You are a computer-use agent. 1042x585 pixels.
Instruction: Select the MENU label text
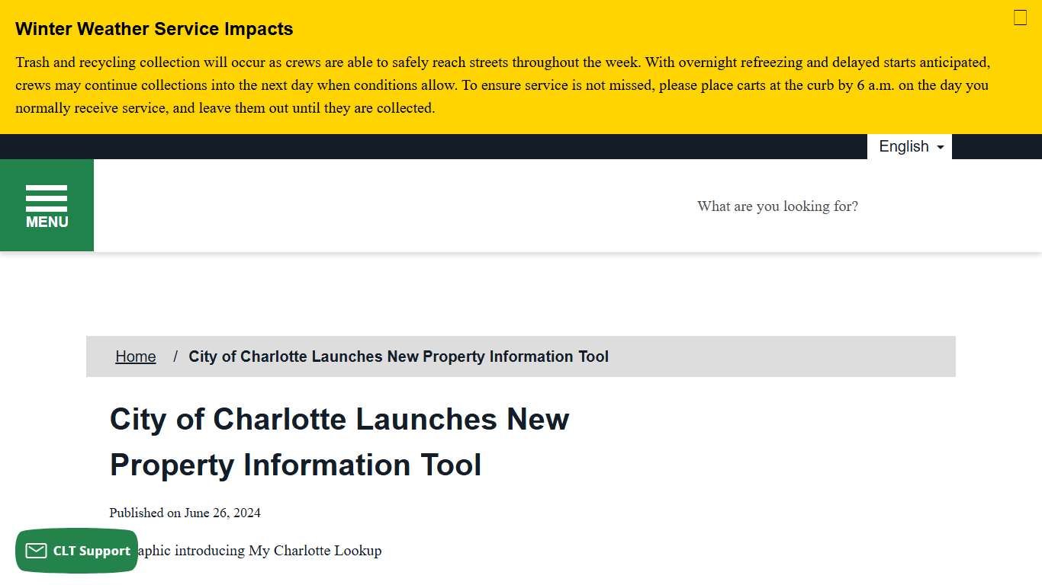tap(47, 222)
